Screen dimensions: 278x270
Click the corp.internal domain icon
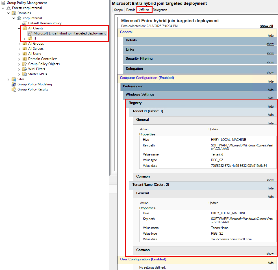click(x=19, y=18)
